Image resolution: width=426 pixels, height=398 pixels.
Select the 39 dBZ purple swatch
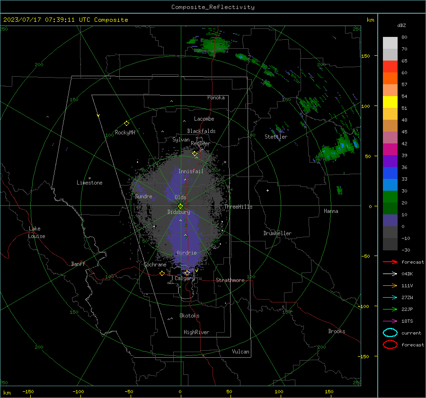[390, 161]
